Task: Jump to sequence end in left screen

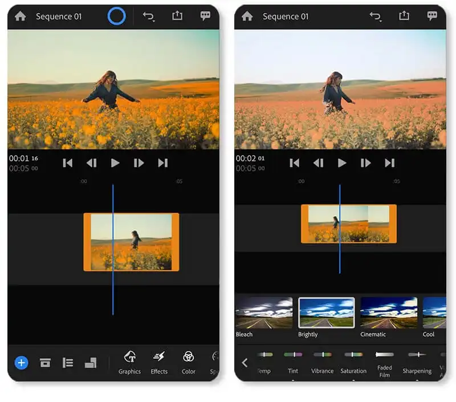Action: [x=163, y=163]
